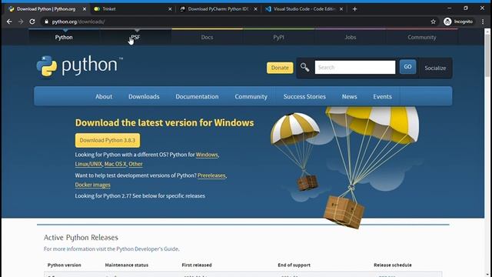Close the Trinket tab
Image resolution: width=492 pixels, height=277 pixels.
(x=170, y=9)
